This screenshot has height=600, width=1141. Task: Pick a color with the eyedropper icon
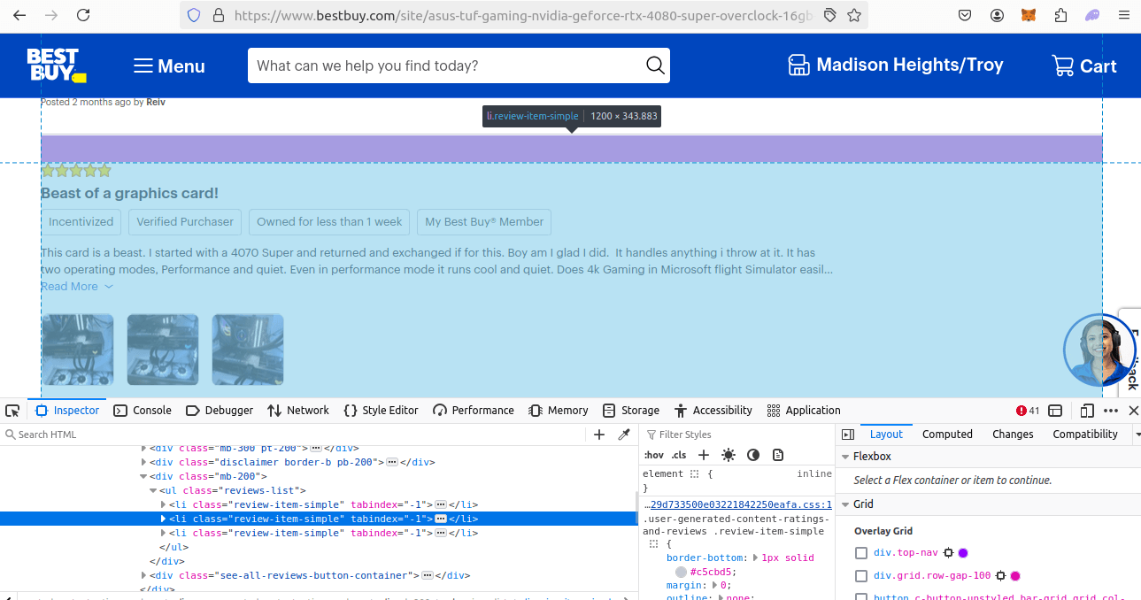click(624, 435)
